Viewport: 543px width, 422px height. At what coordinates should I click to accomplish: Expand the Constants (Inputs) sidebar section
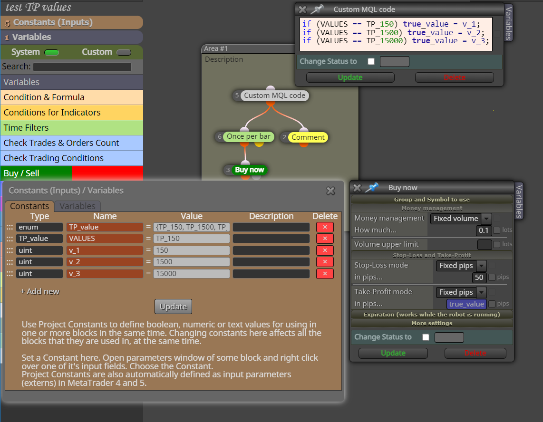click(72, 22)
